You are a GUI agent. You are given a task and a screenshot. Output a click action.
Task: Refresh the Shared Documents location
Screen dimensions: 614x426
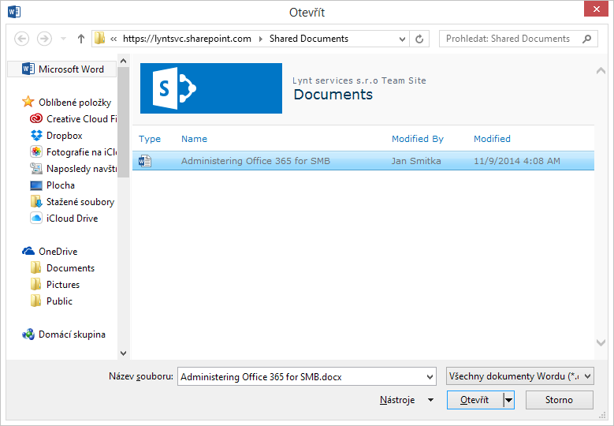419,39
